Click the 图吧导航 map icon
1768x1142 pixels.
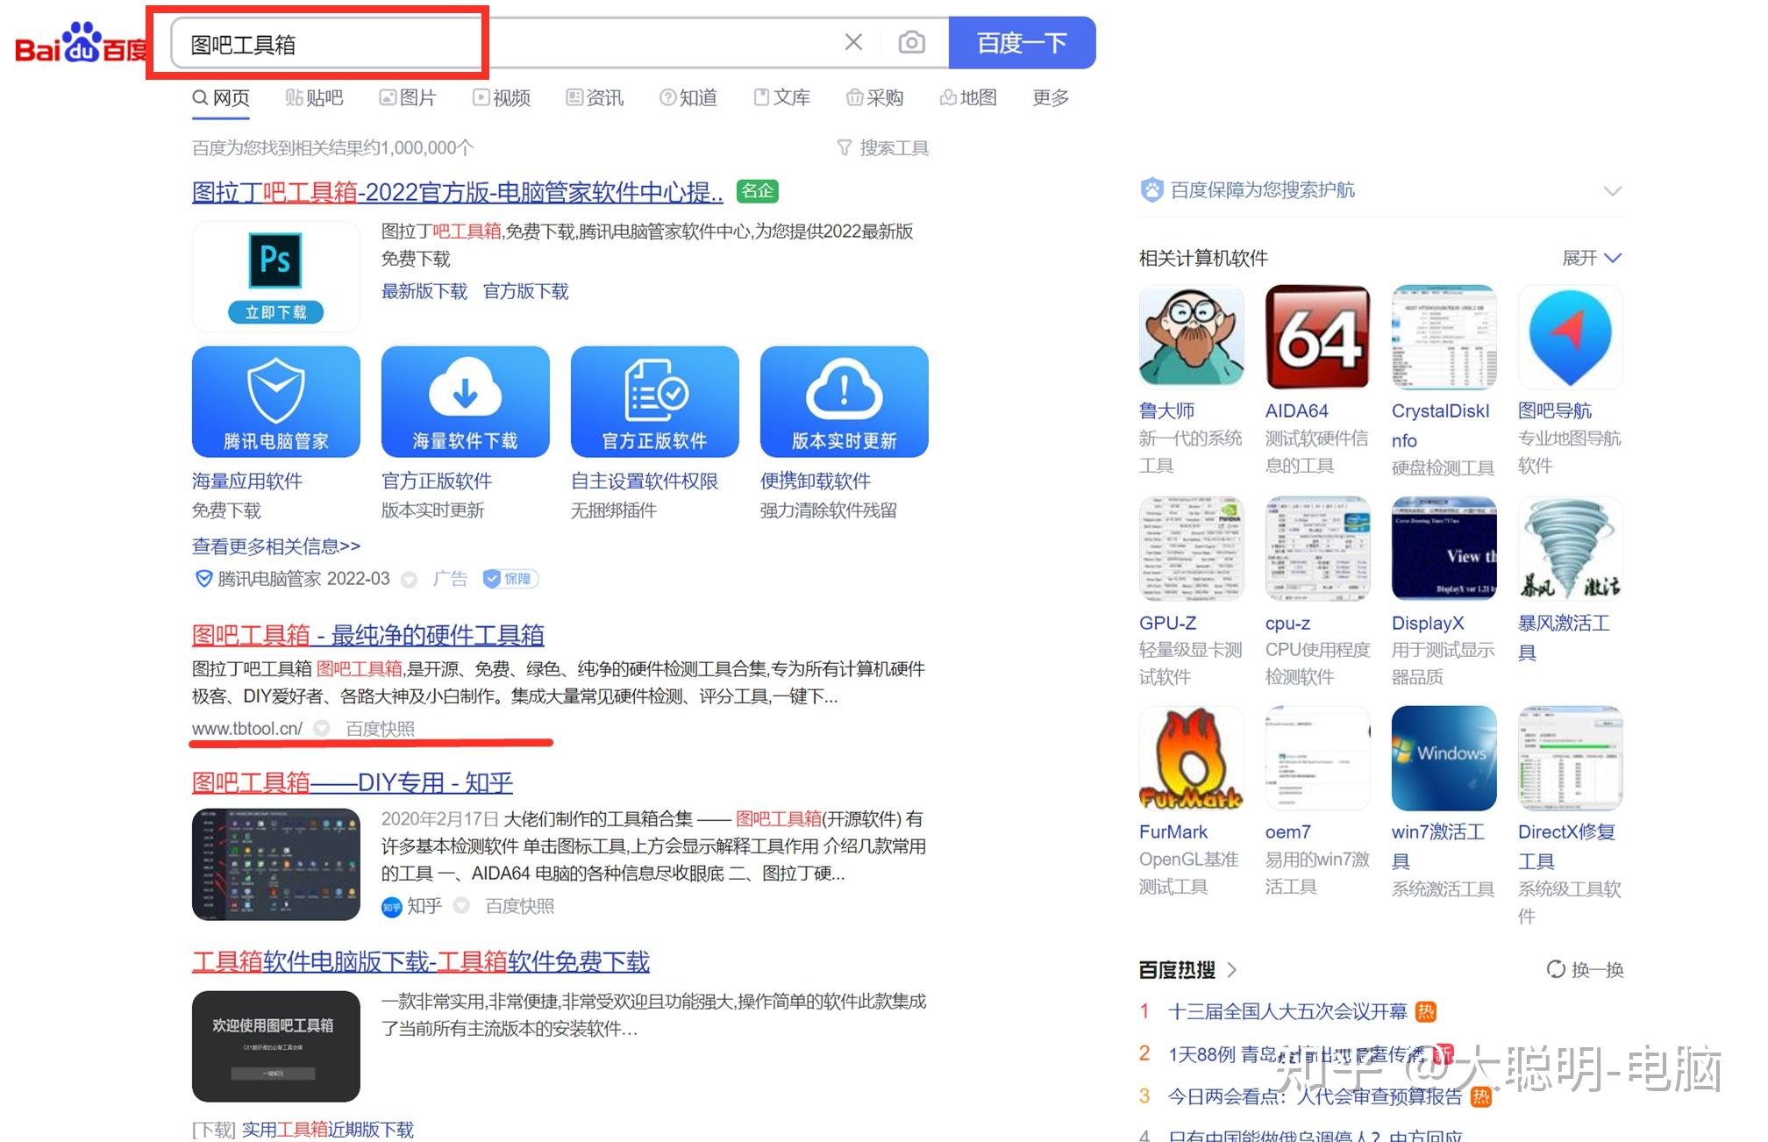1570,337
